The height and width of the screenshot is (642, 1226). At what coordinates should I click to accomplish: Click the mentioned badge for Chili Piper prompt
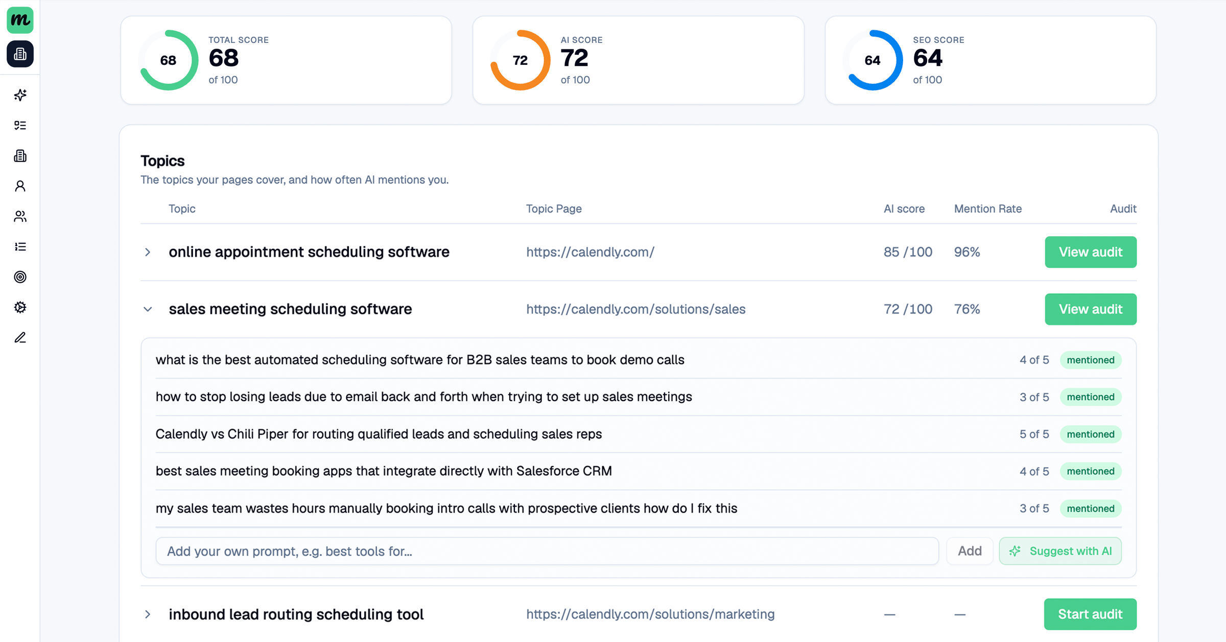1091,434
